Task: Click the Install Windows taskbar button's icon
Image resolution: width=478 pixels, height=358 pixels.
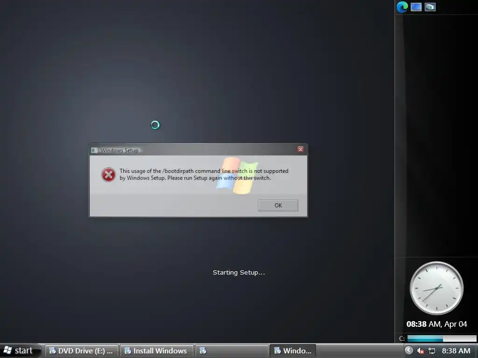Action: click(128, 351)
